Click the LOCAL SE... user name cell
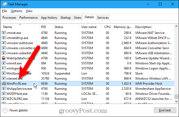Viewport: 179px width, 117px height. 89,94
